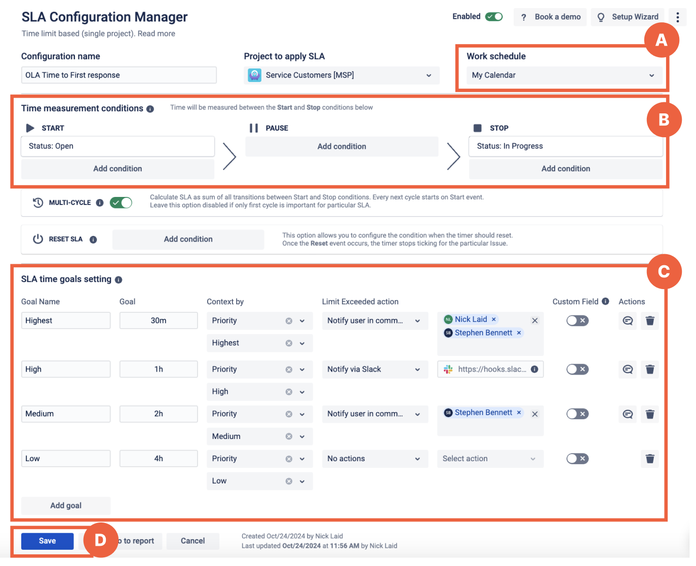Viewport: 696px width, 566px height.
Task: Click Book a demo
Action: coord(551,17)
